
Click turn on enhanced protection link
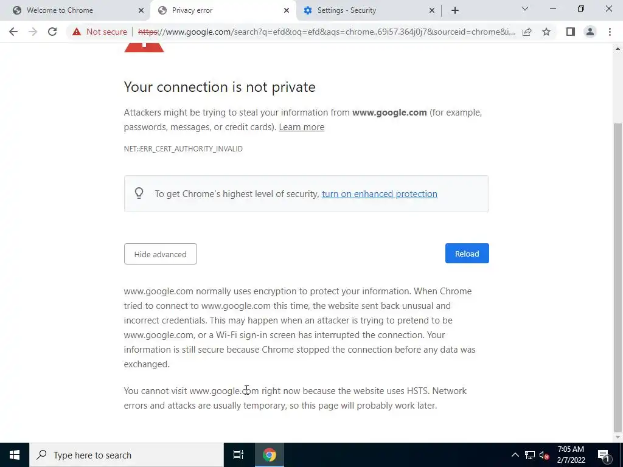(379, 194)
